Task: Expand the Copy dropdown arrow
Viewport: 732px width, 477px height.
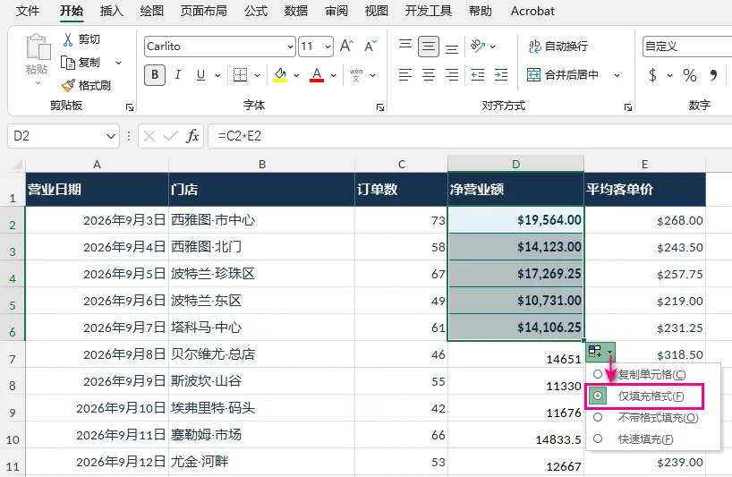Action: [x=119, y=63]
